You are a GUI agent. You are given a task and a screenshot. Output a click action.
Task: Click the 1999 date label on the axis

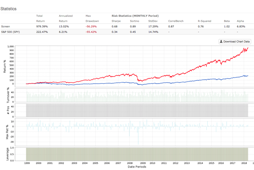coord(27,163)
